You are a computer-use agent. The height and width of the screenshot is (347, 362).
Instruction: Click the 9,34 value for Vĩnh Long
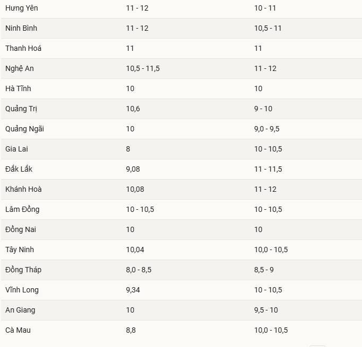(x=135, y=290)
